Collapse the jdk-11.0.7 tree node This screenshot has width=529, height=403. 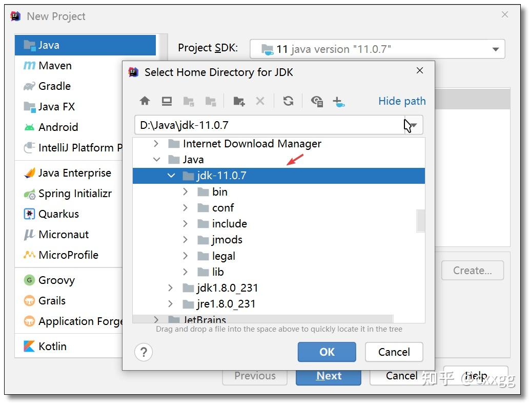tap(171, 176)
